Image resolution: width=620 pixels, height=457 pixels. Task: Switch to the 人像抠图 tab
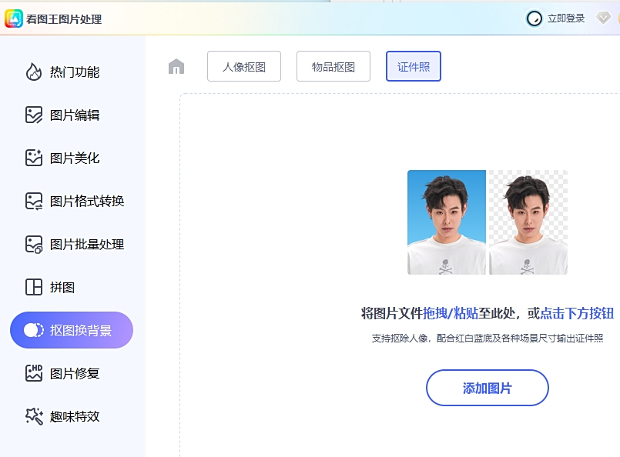[243, 66]
